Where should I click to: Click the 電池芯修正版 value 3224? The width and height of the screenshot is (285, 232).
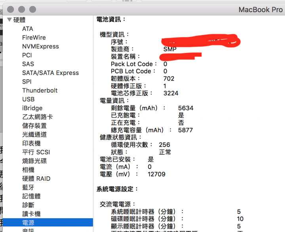click(171, 93)
